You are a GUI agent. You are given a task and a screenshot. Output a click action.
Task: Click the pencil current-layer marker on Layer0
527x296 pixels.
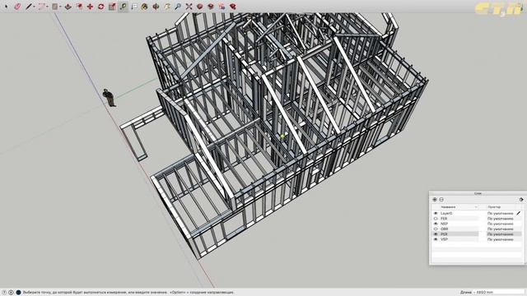pyautogui.click(x=519, y=213)
